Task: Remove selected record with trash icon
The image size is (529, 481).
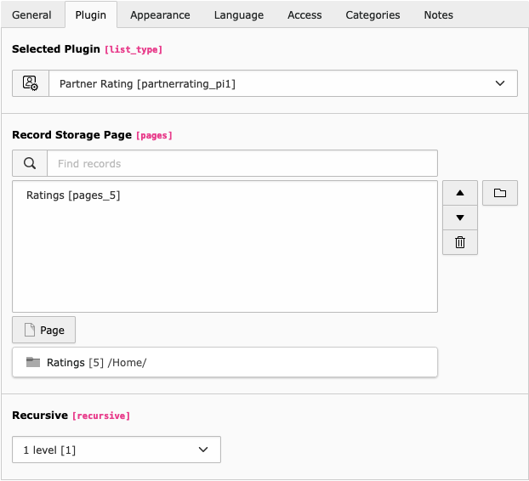Action: [460, 242]
